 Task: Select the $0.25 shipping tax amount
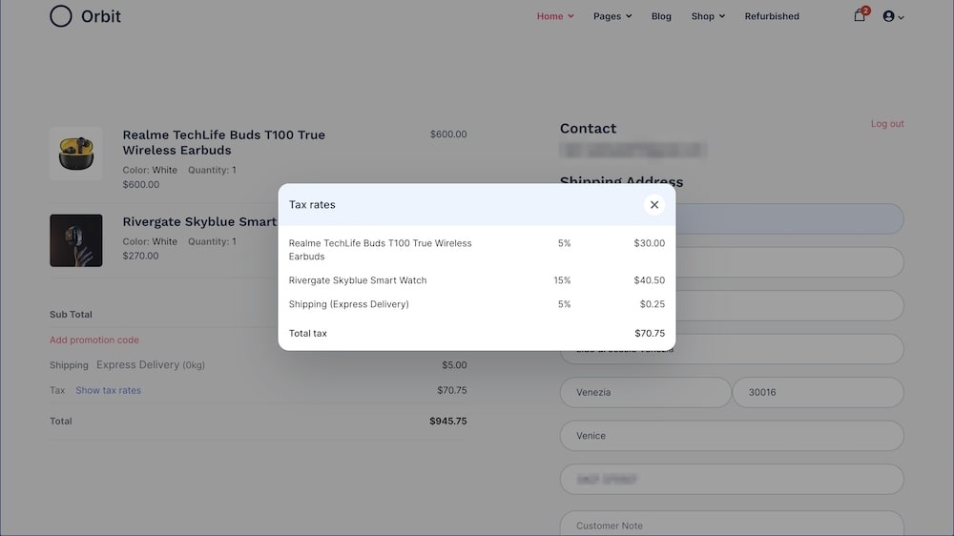[653, 304]
